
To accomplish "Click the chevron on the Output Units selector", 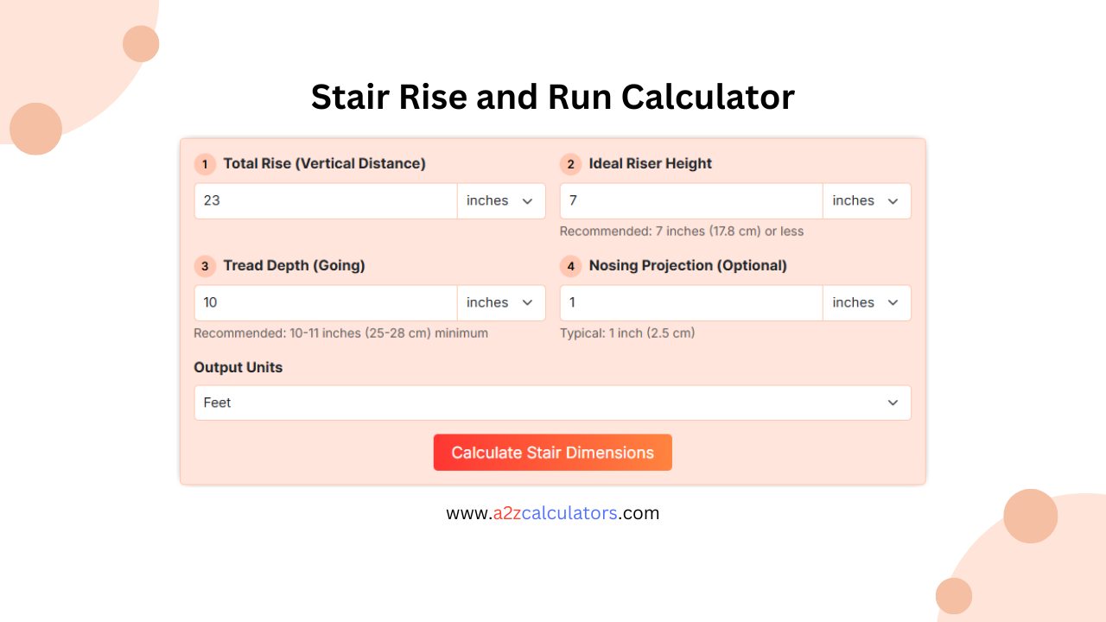I will coord(893,403).
